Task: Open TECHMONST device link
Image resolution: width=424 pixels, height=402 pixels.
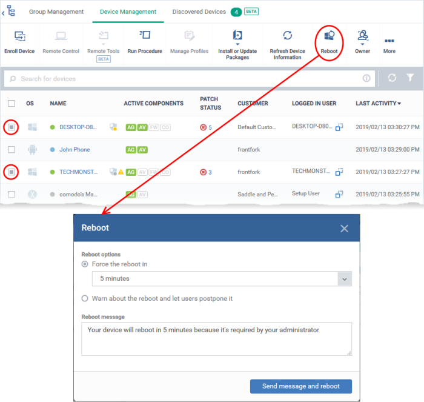Action: click(x=79, y=172)
